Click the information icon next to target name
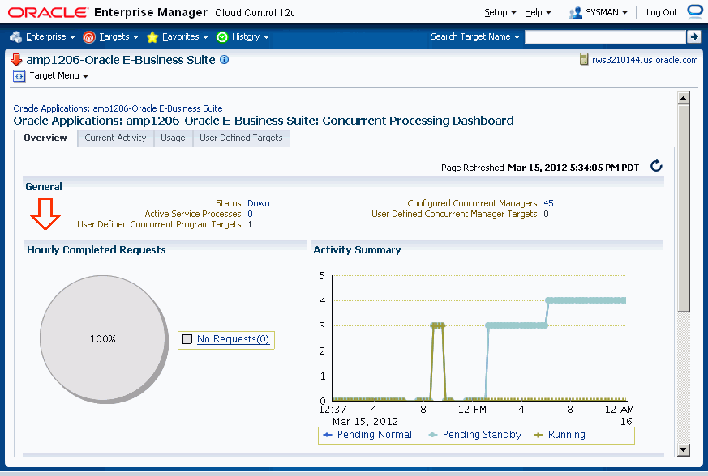Image resolution: width=708 pixels, height=476 pixels. (x=224, y=60)
